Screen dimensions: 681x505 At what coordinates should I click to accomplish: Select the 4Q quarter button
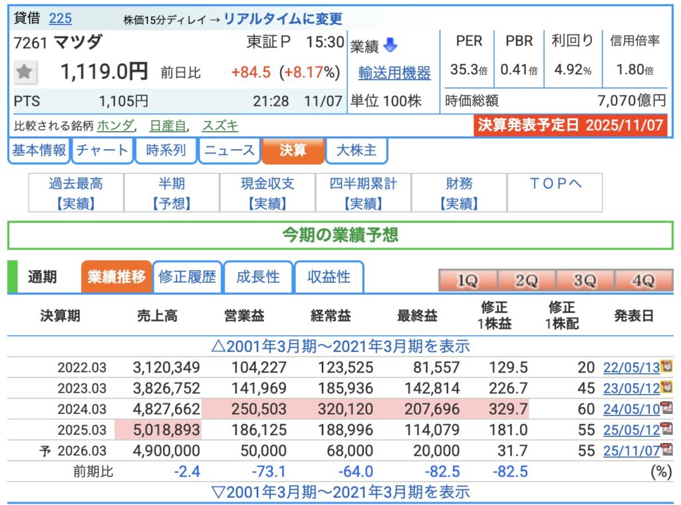click(642, 281)
